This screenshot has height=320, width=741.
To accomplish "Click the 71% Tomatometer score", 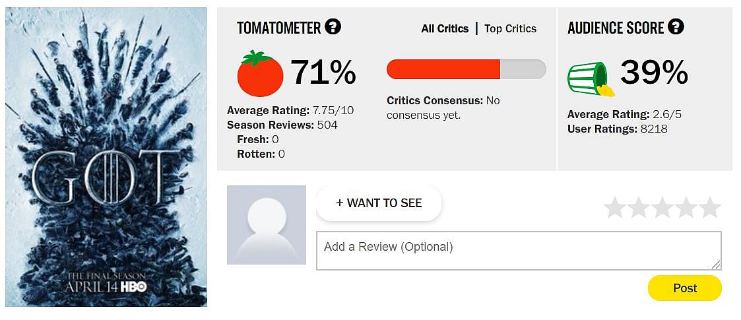I will pyautogui.click(x=323, y=72).
